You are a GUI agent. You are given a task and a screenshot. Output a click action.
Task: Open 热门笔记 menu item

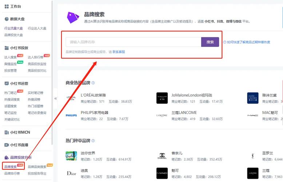click(x=11, y=93)
